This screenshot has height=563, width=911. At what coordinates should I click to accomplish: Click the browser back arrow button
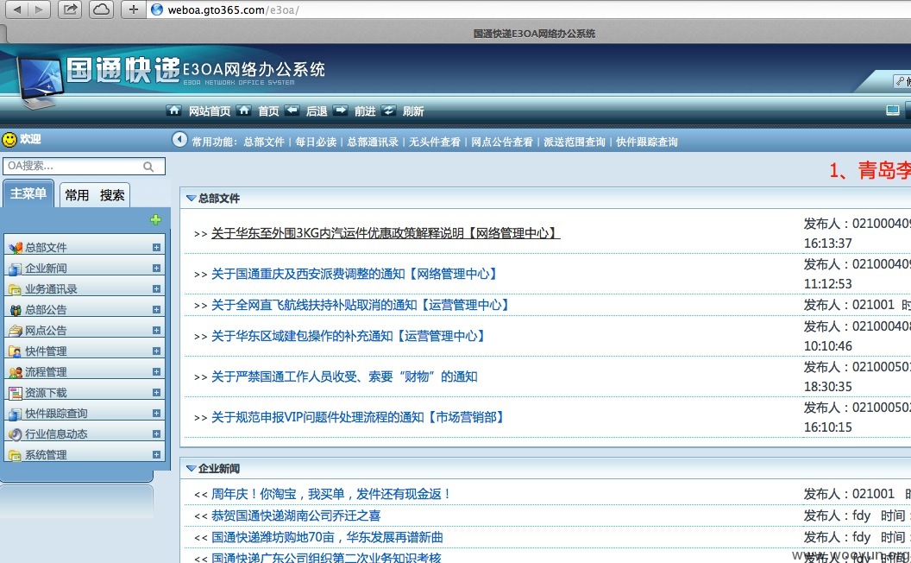click(17, 9)
